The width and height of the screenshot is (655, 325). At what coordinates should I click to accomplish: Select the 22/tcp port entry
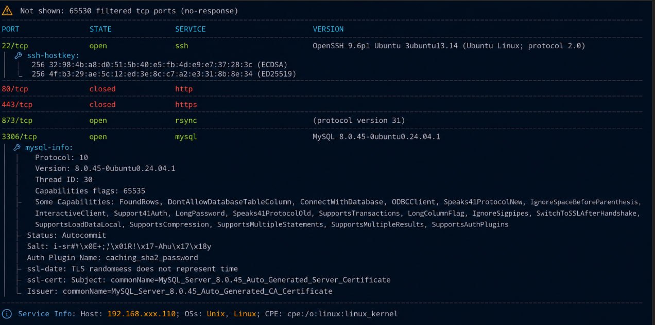click(15, 46)
